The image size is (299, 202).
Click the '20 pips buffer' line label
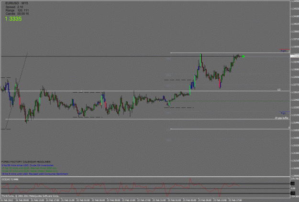282,118
